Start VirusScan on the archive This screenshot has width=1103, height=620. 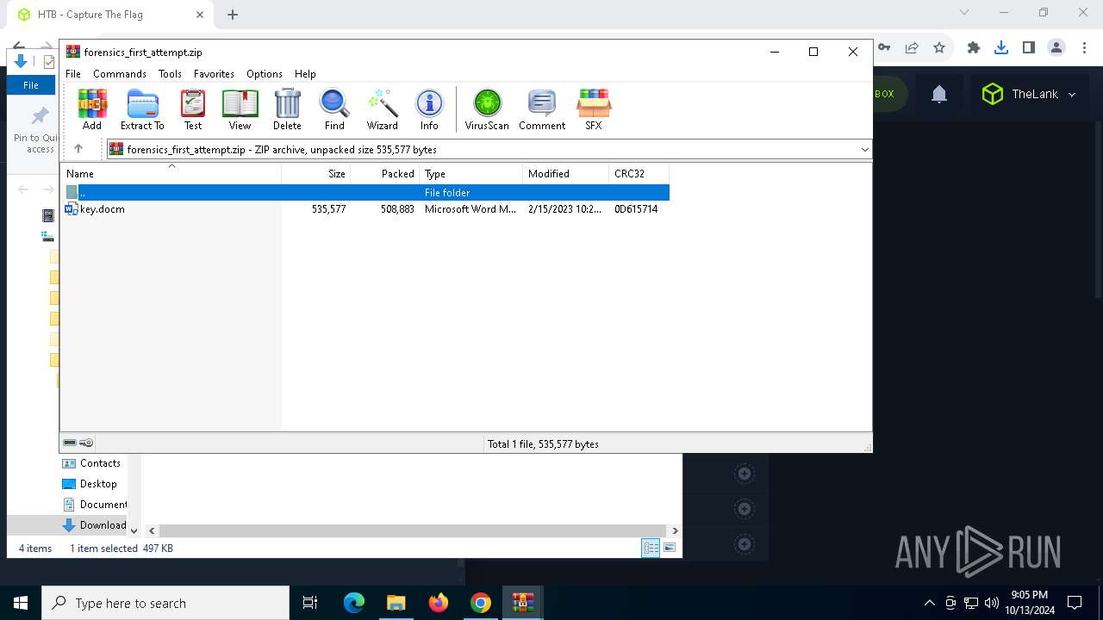[487, 110]
